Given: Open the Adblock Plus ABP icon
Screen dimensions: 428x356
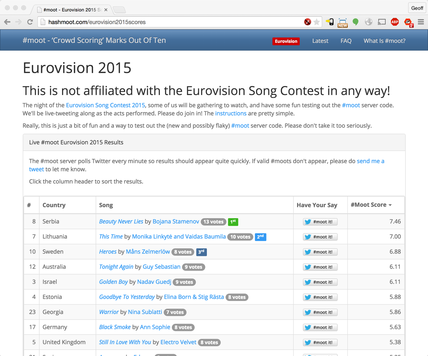Looking at the screenshot, I should 395,22.
